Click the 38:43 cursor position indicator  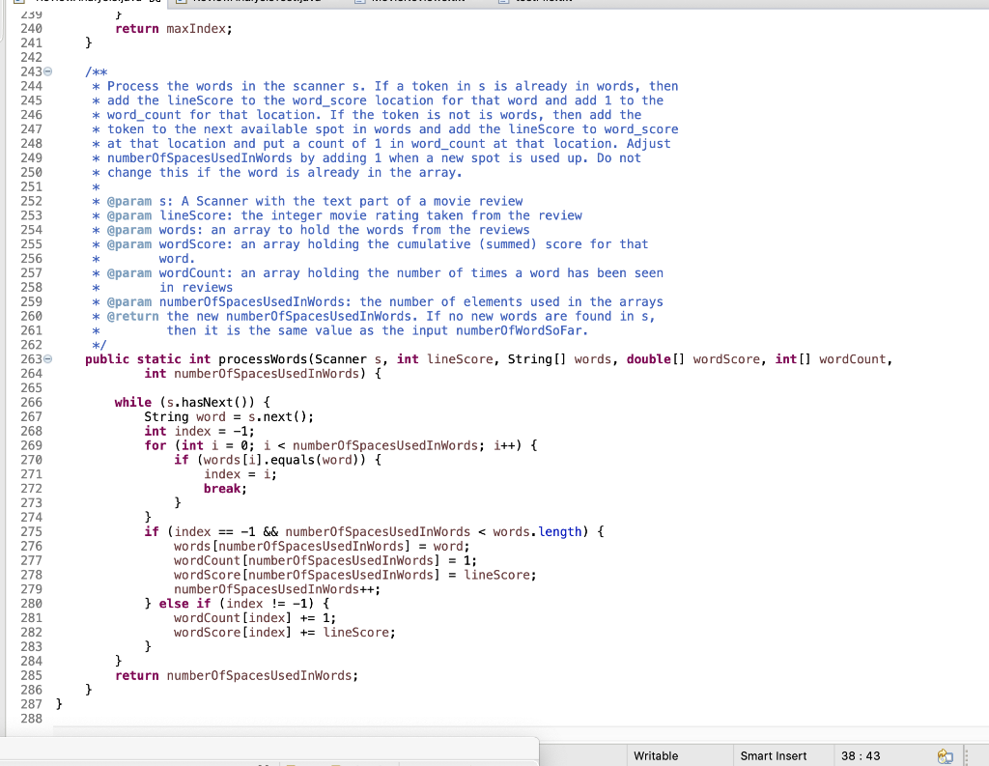[x=862, y=756]
